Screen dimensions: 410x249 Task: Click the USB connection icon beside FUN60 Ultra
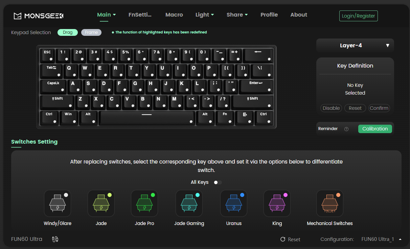point(55,239)
